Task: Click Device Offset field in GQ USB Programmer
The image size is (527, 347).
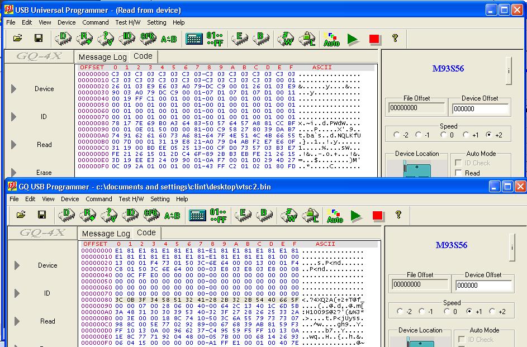Action: [483, 285]
